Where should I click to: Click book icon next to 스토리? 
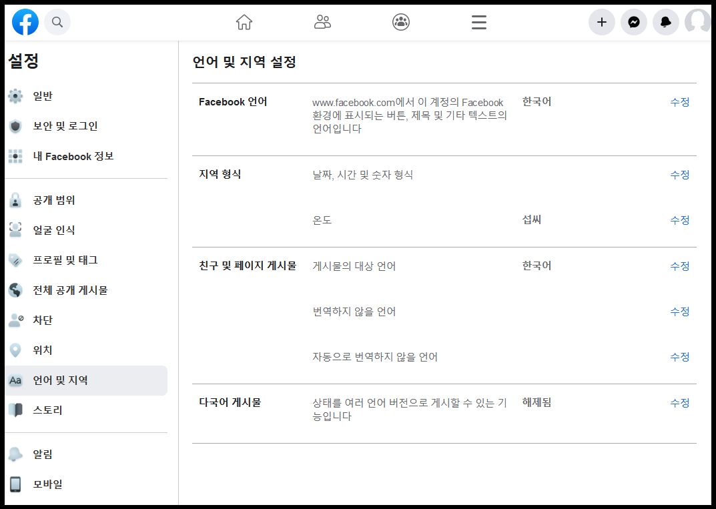point(15,410)
